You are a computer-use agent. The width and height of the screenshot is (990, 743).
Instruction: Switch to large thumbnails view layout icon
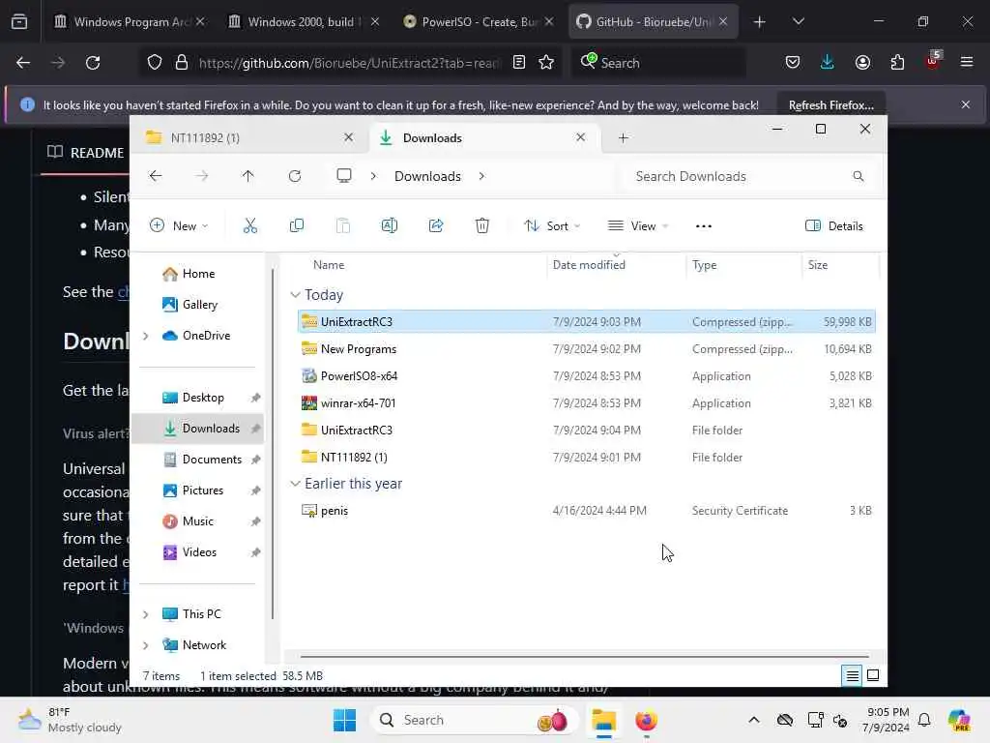(873, 675)
